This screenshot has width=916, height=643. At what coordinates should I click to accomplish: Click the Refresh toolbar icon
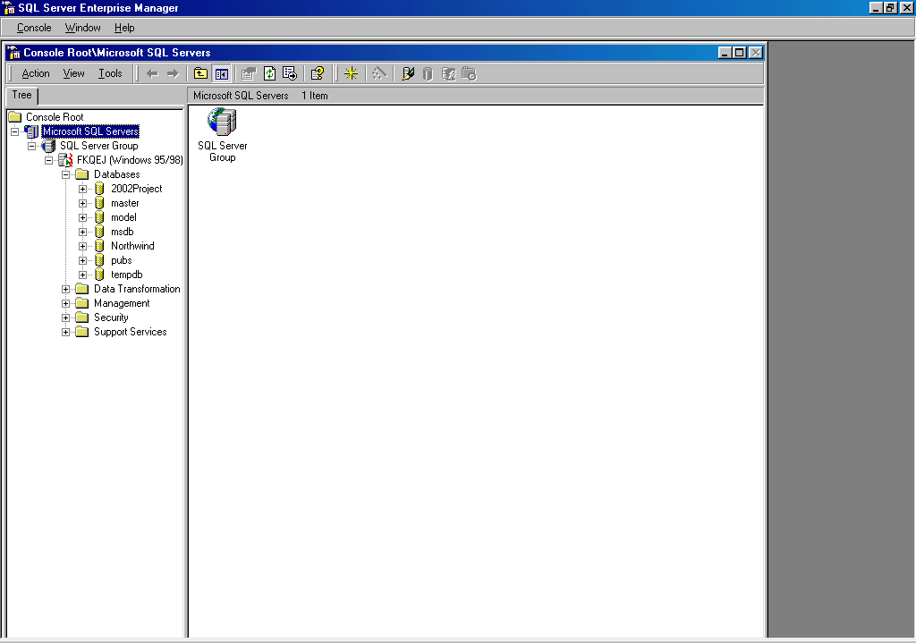269,73
